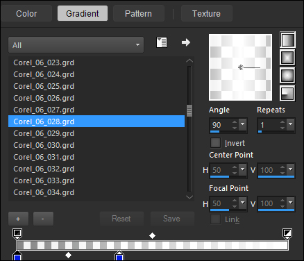Increase the Angle value with up stepper
The image size is (304, 261).
[235, 122]
